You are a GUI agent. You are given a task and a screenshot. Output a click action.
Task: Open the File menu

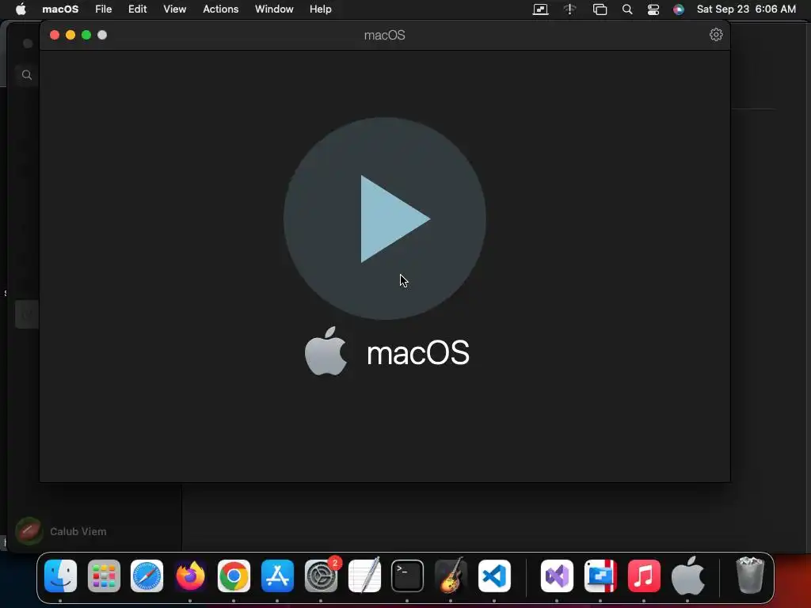click(104, 9)
